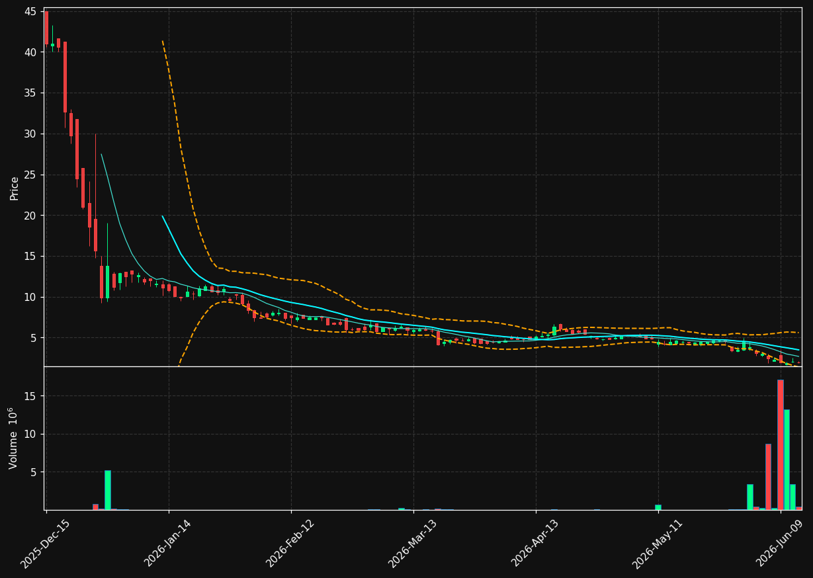The height and width of the screenshot is (578, 813).
Task: Click the green volume bar near May-11
Action: point(658,507)
